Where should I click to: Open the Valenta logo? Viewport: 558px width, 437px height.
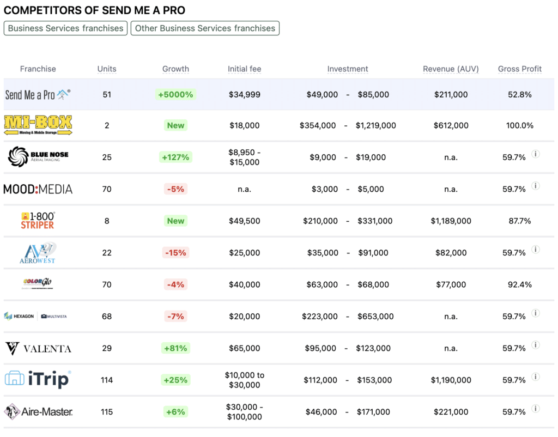coord(38,348)
